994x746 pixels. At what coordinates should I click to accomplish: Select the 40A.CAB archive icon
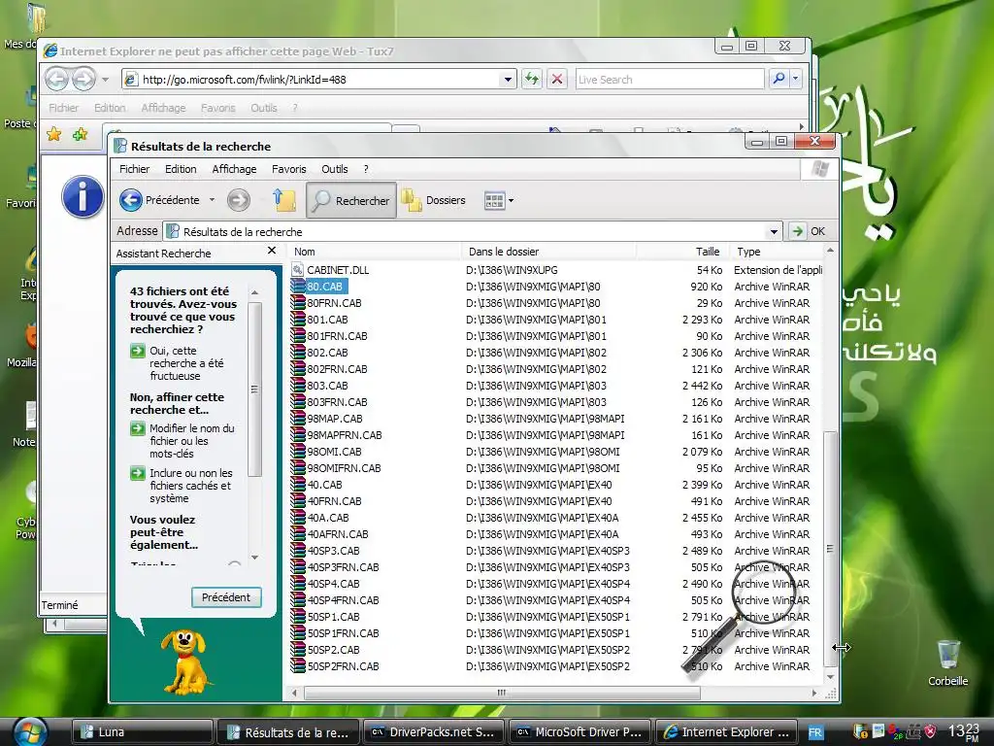coord(298,517)
